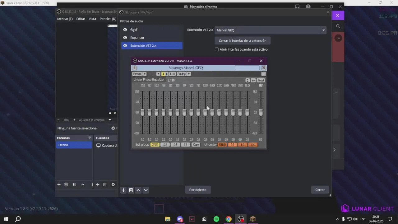Select the Captura source in Fuentes
Screen dimensions: 398x224
click(x=106, y=145)
